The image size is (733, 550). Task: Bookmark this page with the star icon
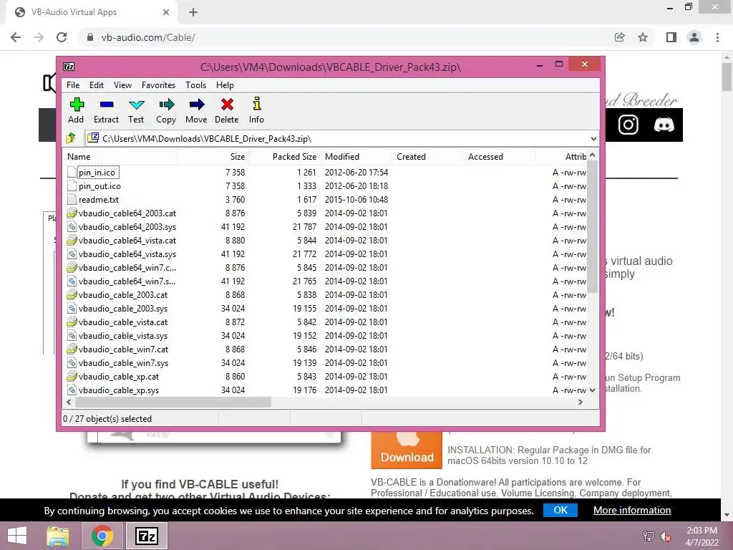[643, 37]
